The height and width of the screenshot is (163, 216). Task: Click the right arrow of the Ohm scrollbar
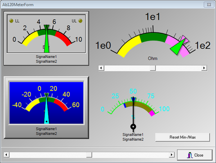(204, 68)
